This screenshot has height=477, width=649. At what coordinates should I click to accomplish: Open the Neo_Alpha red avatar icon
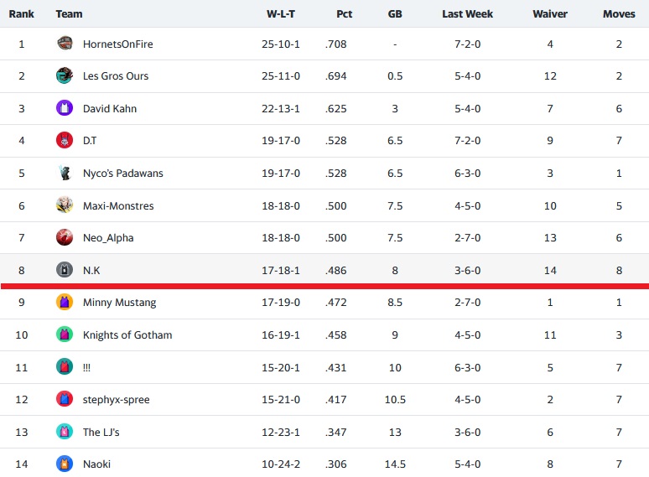[65, 237]
